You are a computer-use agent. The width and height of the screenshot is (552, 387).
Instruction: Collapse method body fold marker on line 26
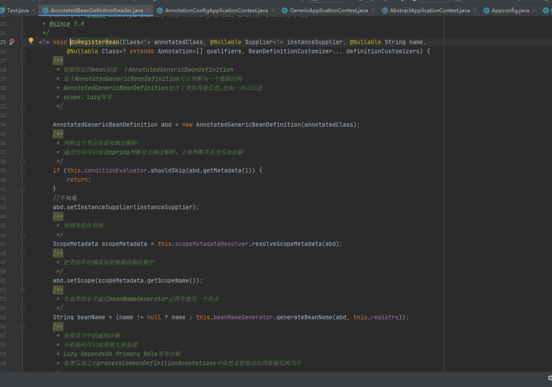[x=22, y=51]
